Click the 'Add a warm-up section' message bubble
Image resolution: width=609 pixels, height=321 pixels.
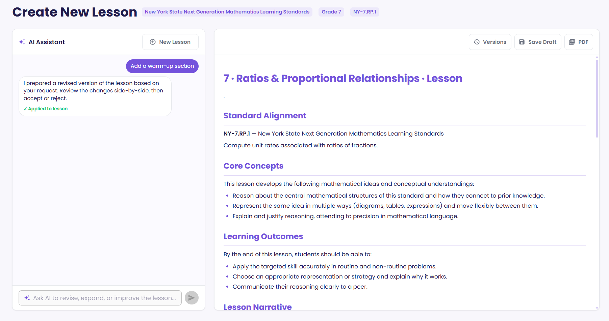click(162, 66)
